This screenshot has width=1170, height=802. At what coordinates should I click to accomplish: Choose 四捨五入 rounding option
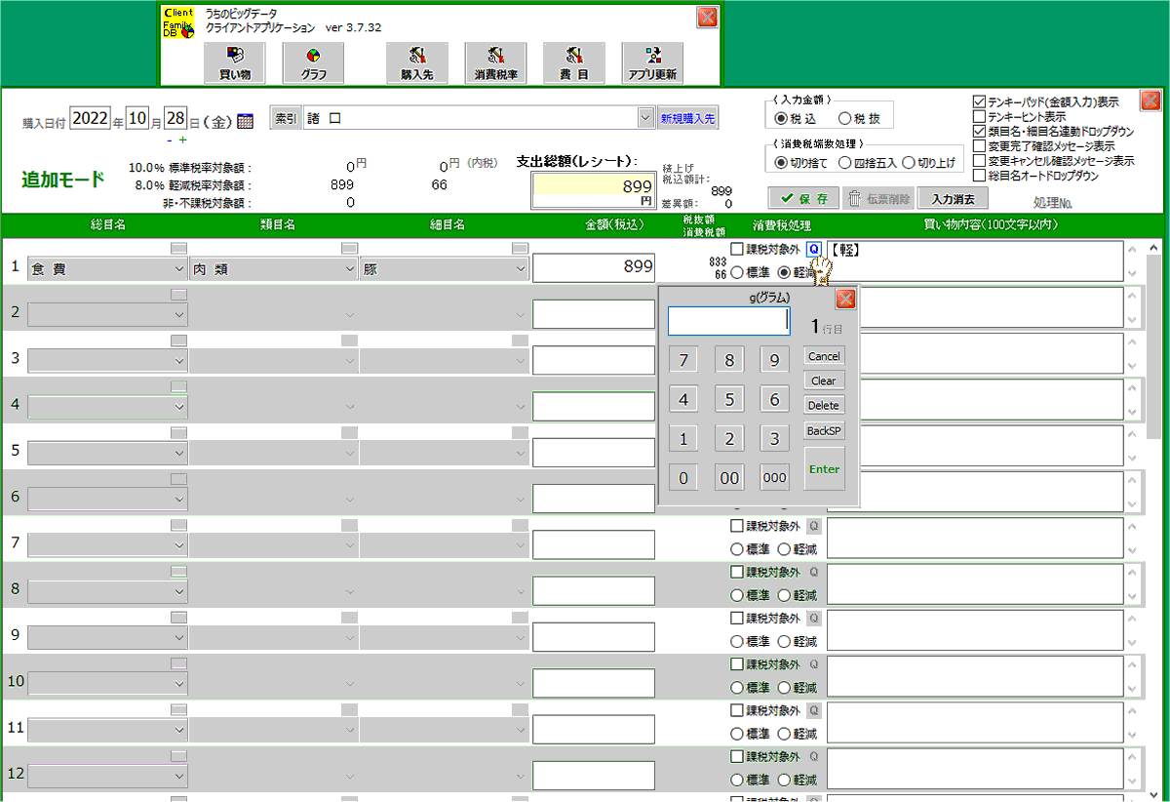[x=844, y=163]
